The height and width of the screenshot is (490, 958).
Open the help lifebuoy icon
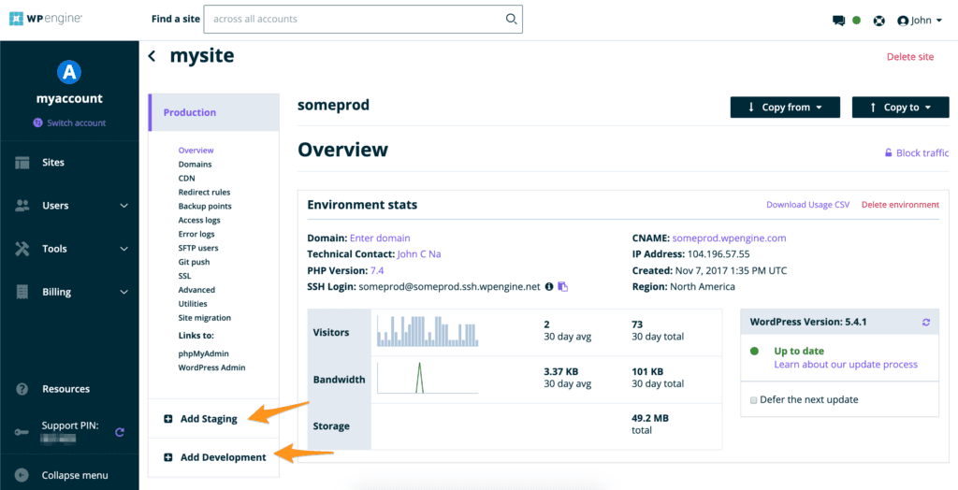coord(878,21)
